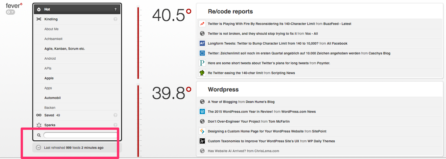The width and height of the screenshot is (446, 159).
Task: Click the All Facebook AF favicon
Action: click(x=202, y=43)
